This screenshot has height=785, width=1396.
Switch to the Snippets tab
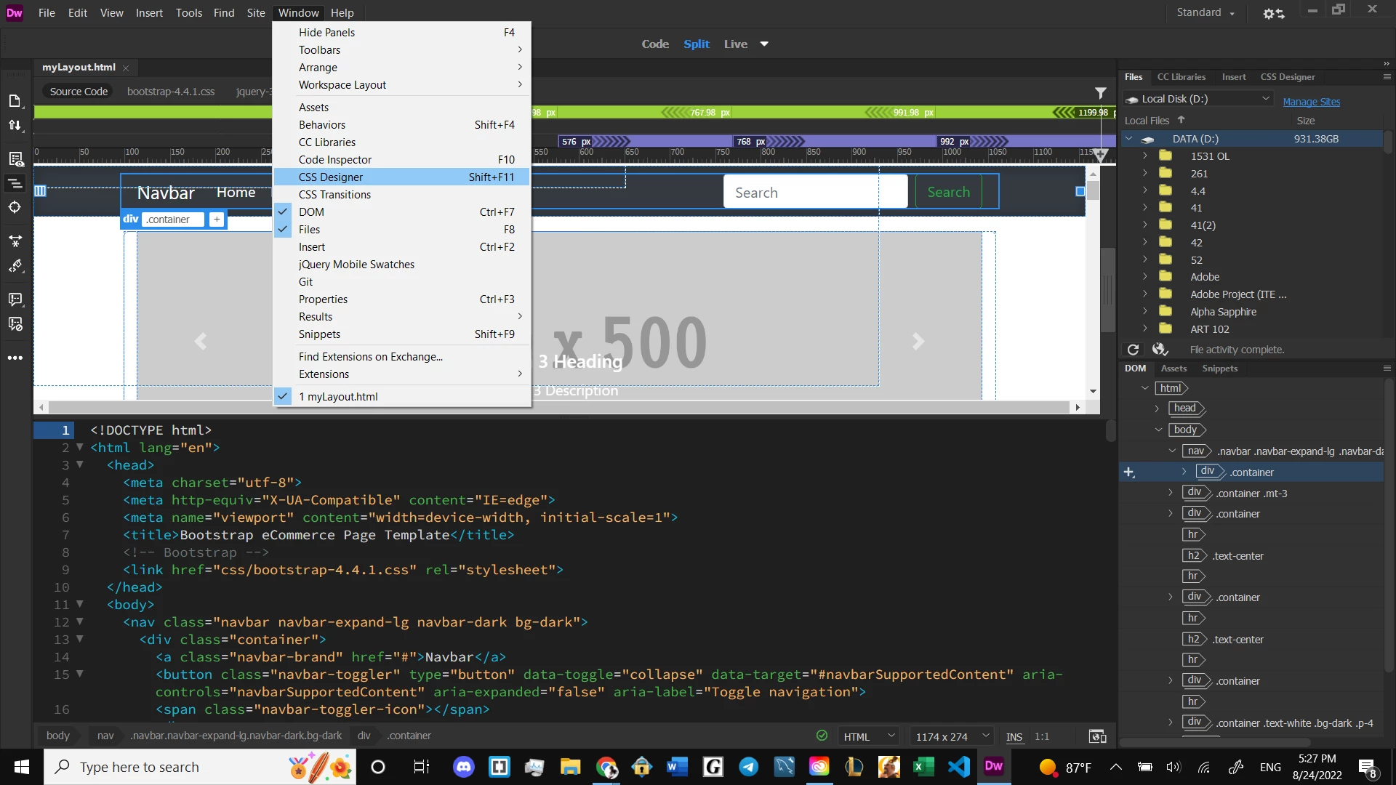click(x=1219, y=369)
